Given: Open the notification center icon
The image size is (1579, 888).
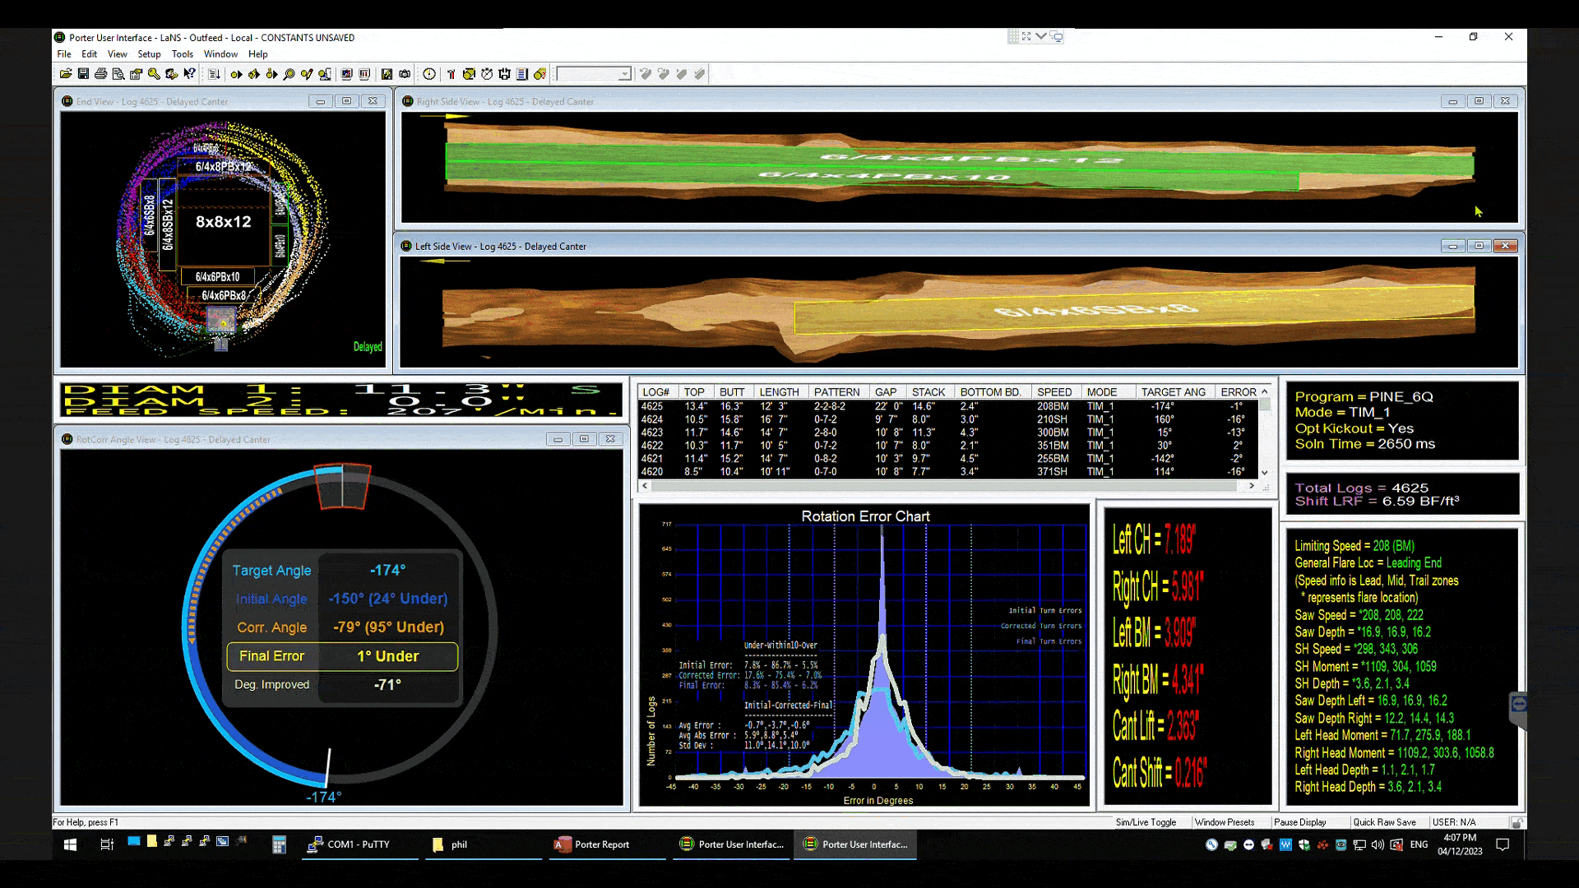Looking at the screenshot, I should point(1503,844).
